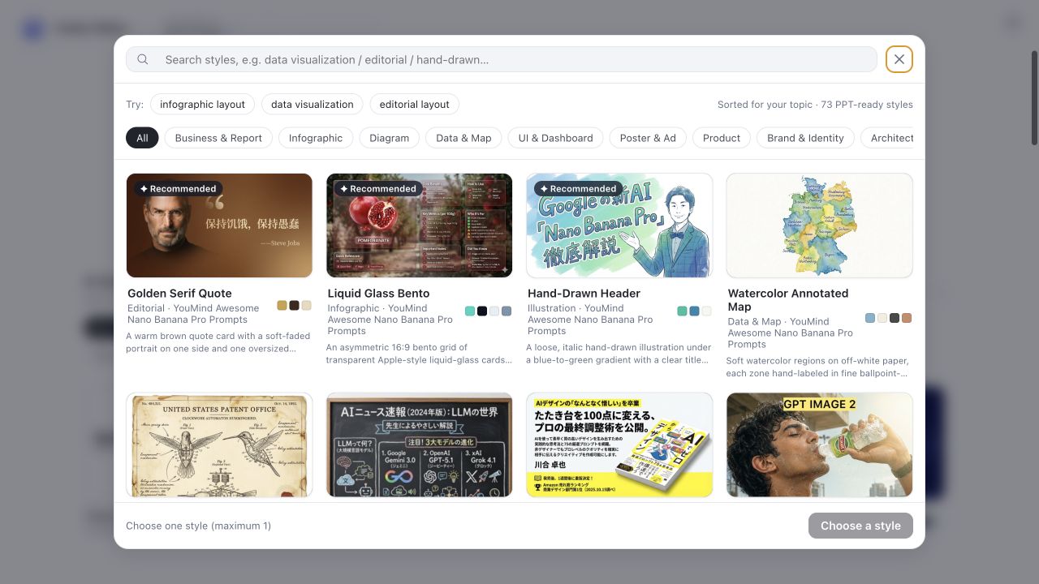The height and width of the screenshot is (584, 1039).
Task: Pick tan swatch of Watercolor Annotated Map
Action: (907, 318)
